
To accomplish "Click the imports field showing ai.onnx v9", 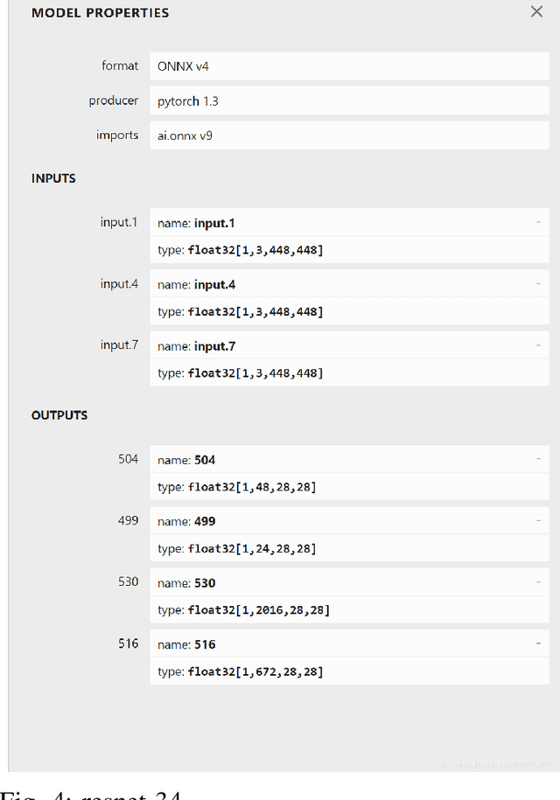I will [x=349, y=136].
